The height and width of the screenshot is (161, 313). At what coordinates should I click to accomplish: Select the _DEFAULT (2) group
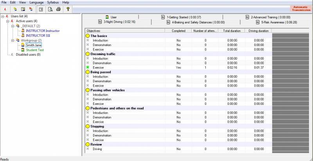coord(31,26)
